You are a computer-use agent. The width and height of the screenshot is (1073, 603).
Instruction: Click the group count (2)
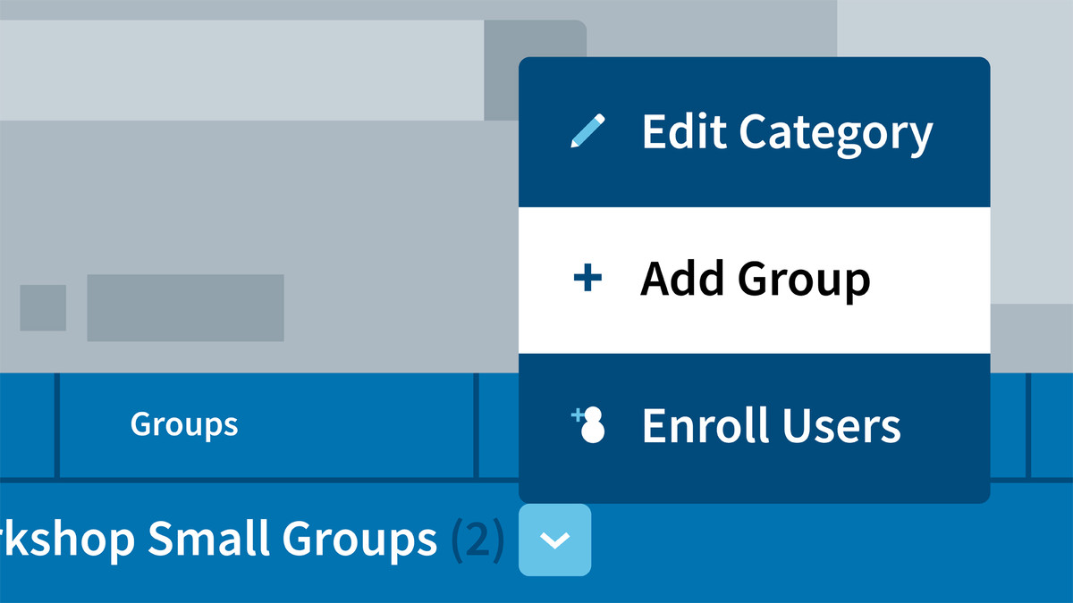tap(477, 540)
